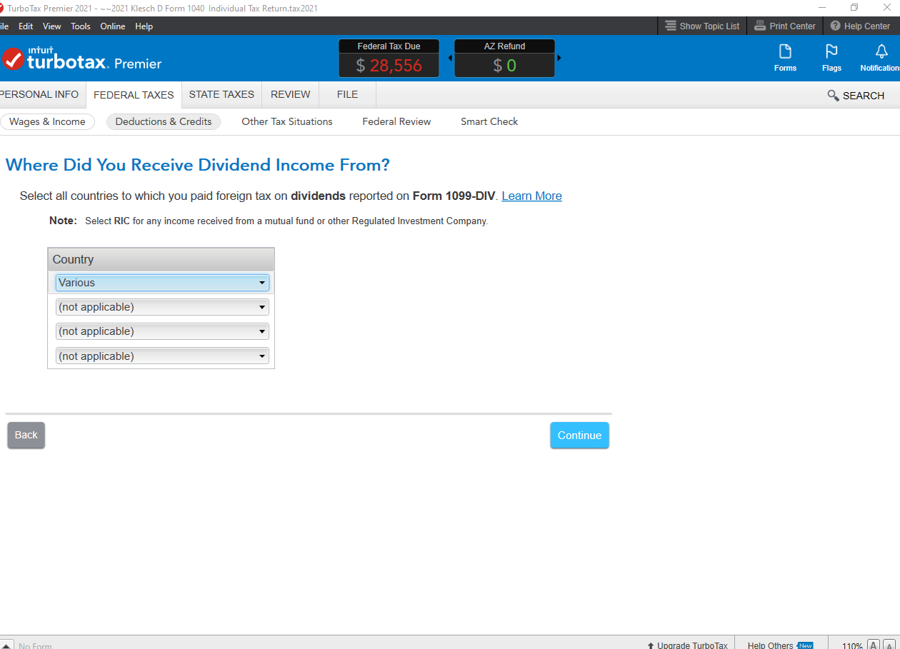Open the third country dropdown (not applicable)
Viewport: 900px width, 649px height.
(162, 331)
